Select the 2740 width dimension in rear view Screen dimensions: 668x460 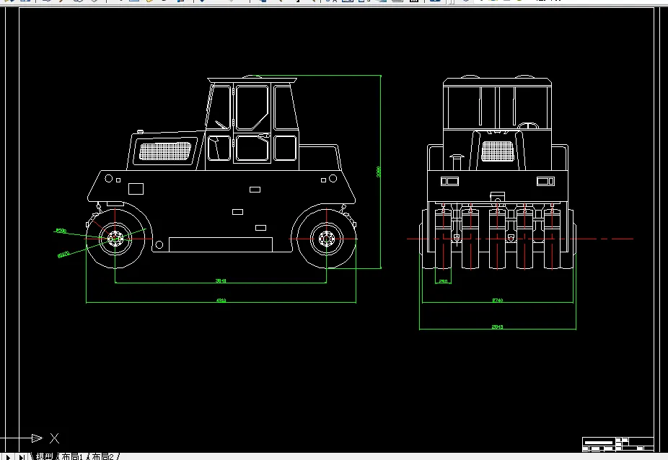pyautogui.click(x=498, y=300)
